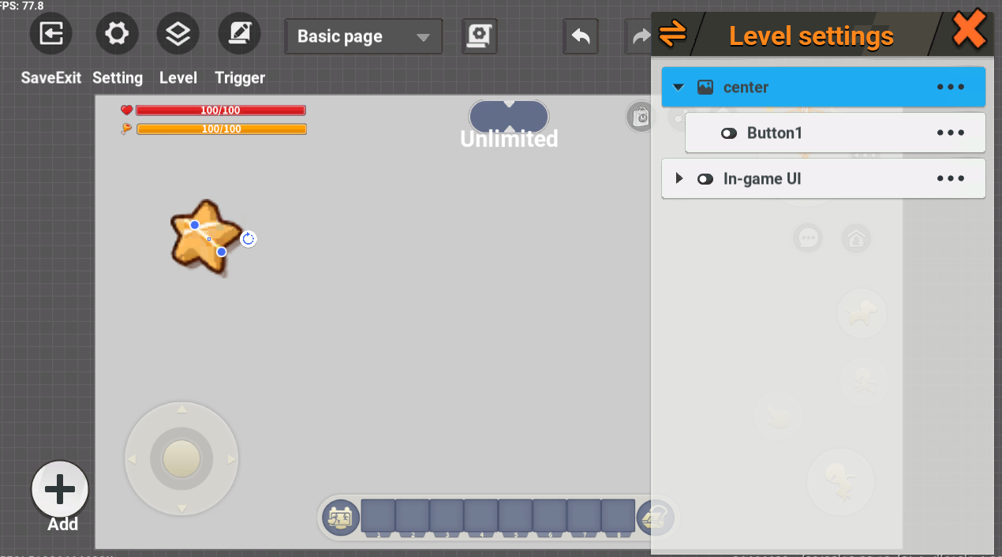1002x557 pixels.
Task: Open the Trigger editor icon
Action: (239, 35)
